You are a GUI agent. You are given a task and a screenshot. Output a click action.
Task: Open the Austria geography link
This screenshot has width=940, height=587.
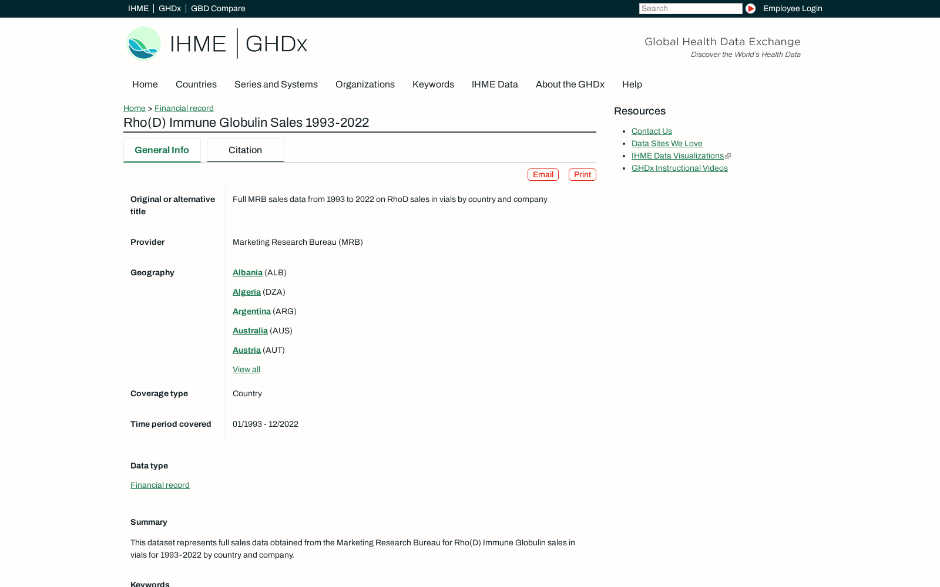tap(247, 350)
